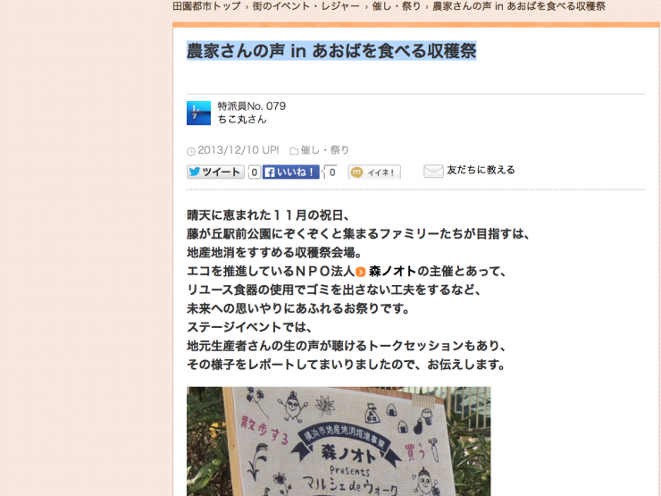Click the clock icon beside 2013/12/10

[x=191, y=151]
